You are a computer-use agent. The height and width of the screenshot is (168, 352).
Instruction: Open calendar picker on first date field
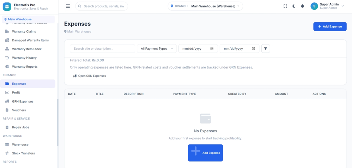pyautogui.click(x=212, y=49)
